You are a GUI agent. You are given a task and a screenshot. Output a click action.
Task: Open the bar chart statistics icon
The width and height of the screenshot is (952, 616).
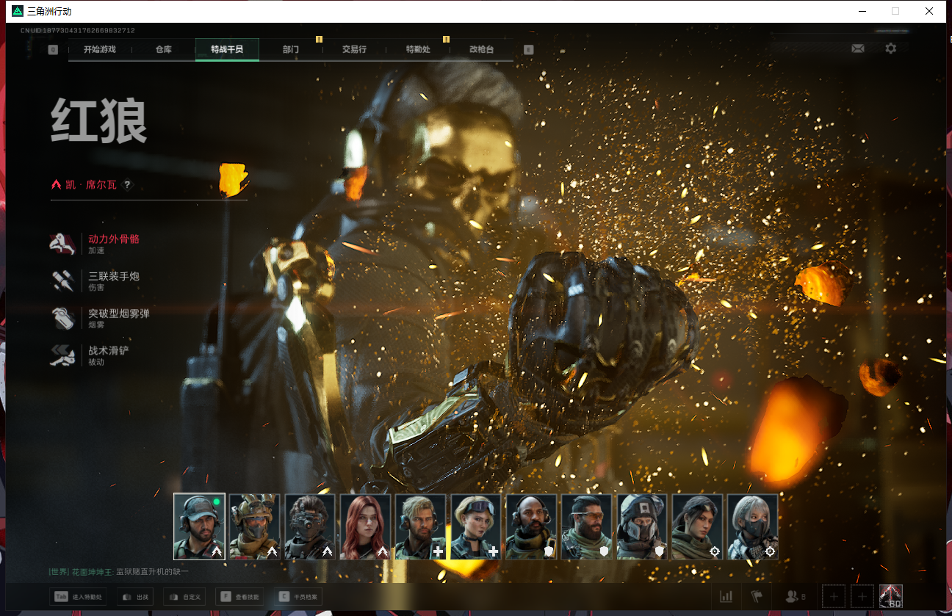pos(726,597)
